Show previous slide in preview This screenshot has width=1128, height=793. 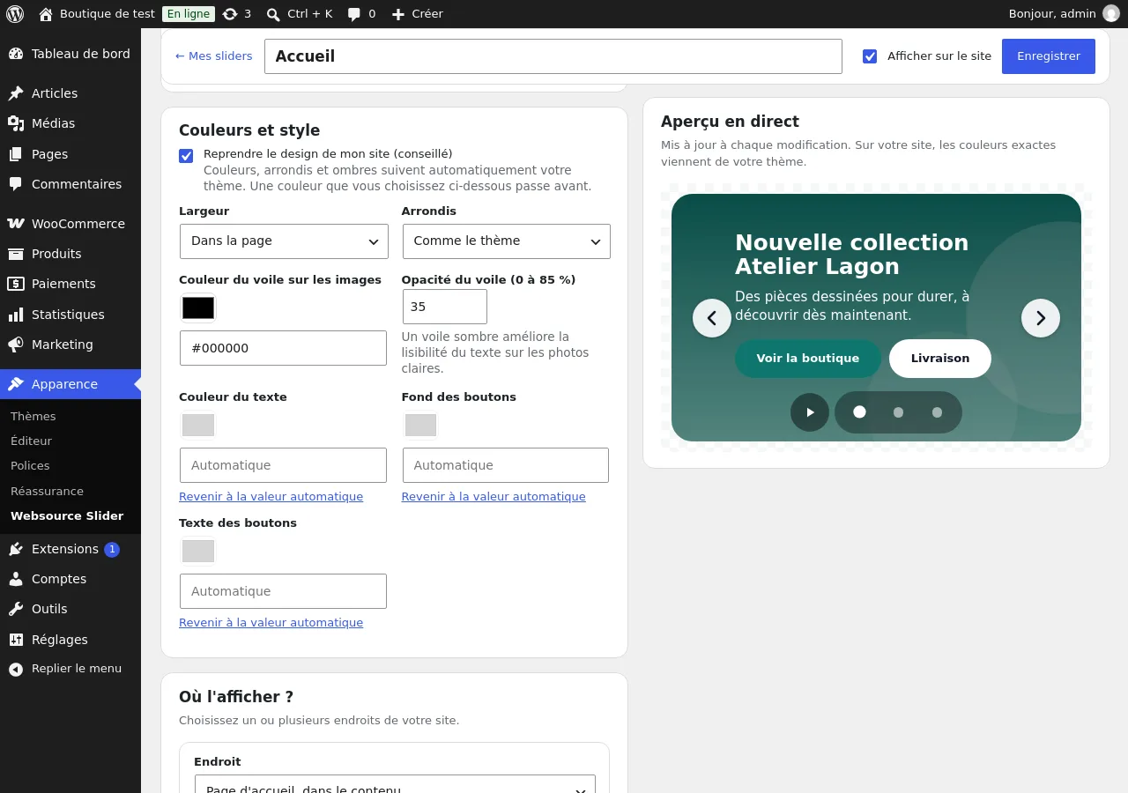[x=712, y=318]
